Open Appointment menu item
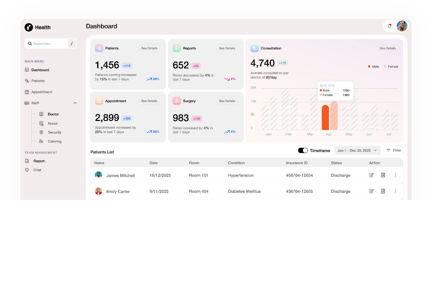 pos(42,92)
